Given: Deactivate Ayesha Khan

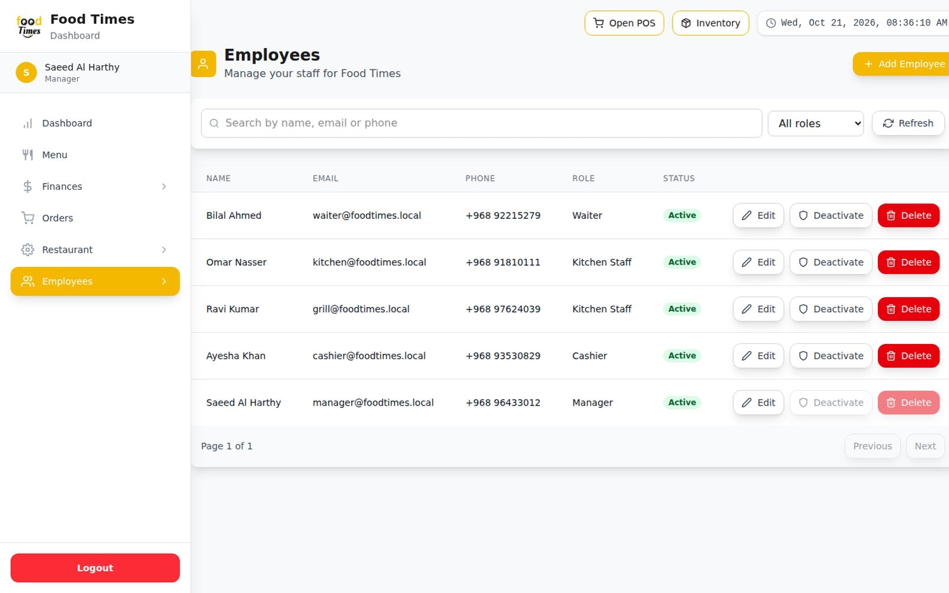Looking at the screenshot, I should (x=830, y=356).
